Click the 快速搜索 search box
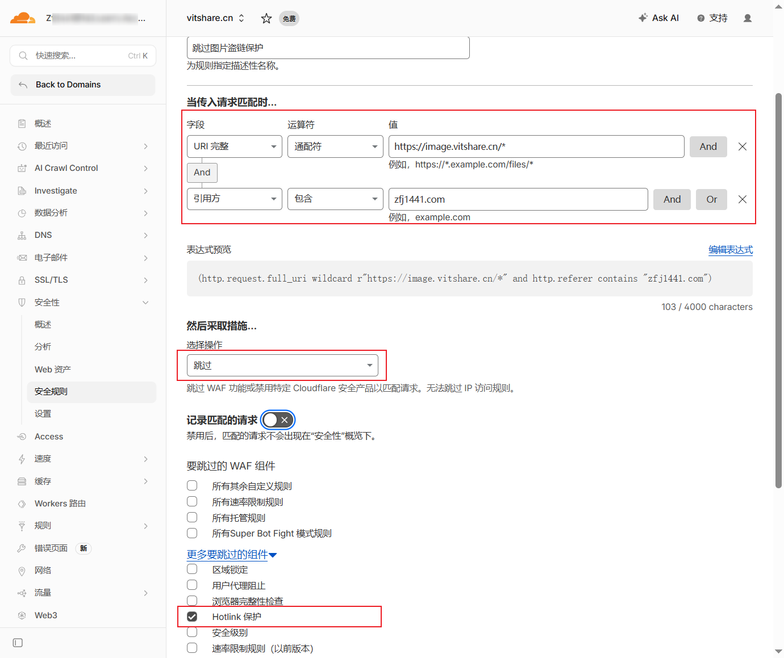This screenshot has width=784, height=658. tap(83, 56)
